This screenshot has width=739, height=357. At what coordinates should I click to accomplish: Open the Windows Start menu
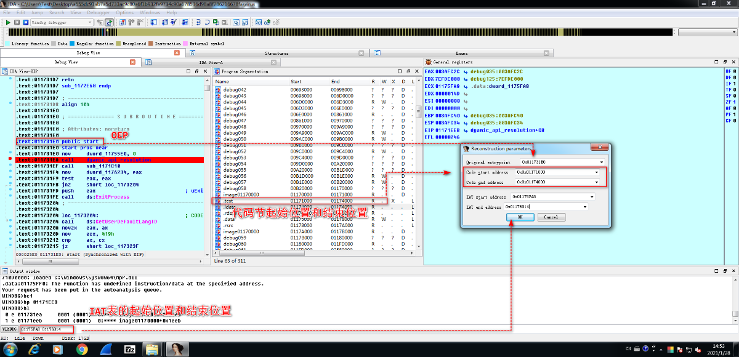click(x=12, y=349)
